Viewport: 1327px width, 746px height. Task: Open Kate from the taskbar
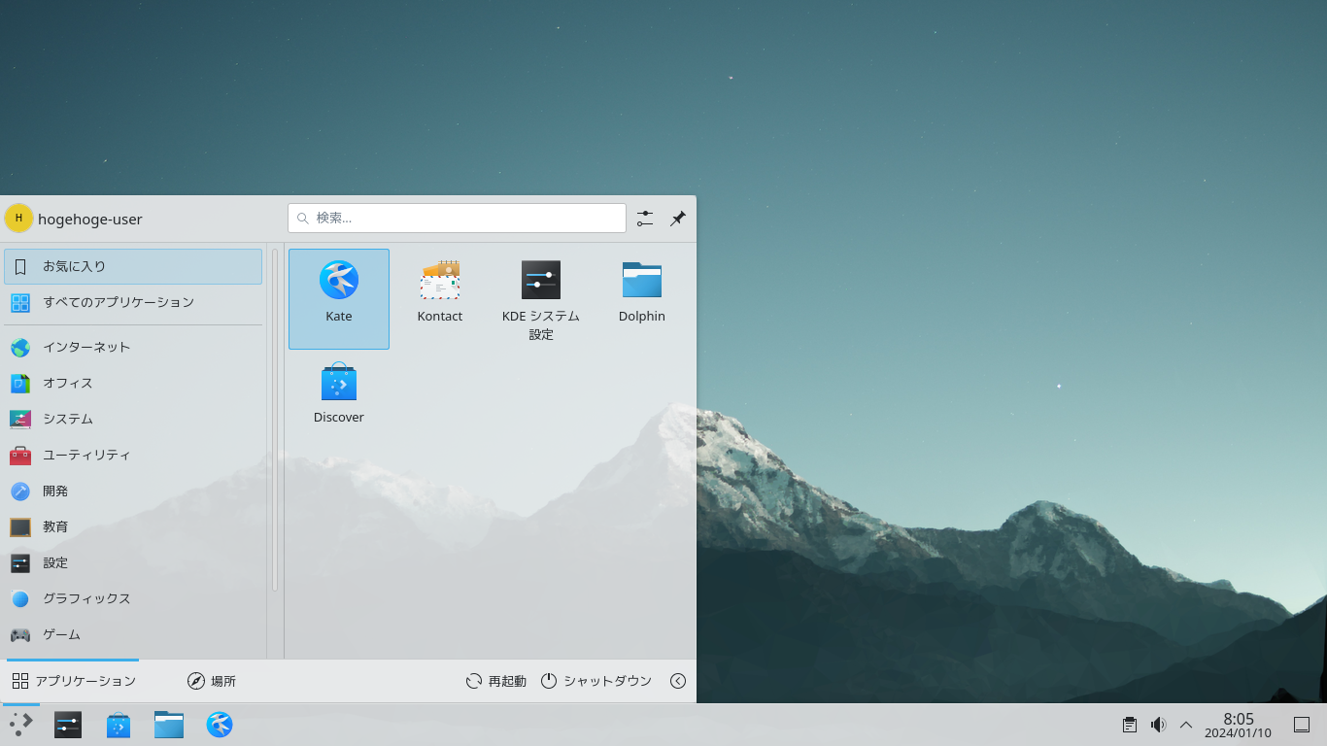[220, 725]
